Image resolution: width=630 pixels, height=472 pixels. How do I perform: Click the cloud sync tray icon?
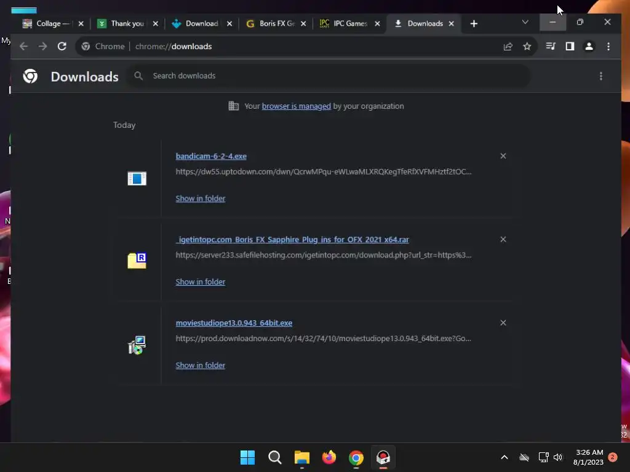pyautogui.click(x=524, y=457)
